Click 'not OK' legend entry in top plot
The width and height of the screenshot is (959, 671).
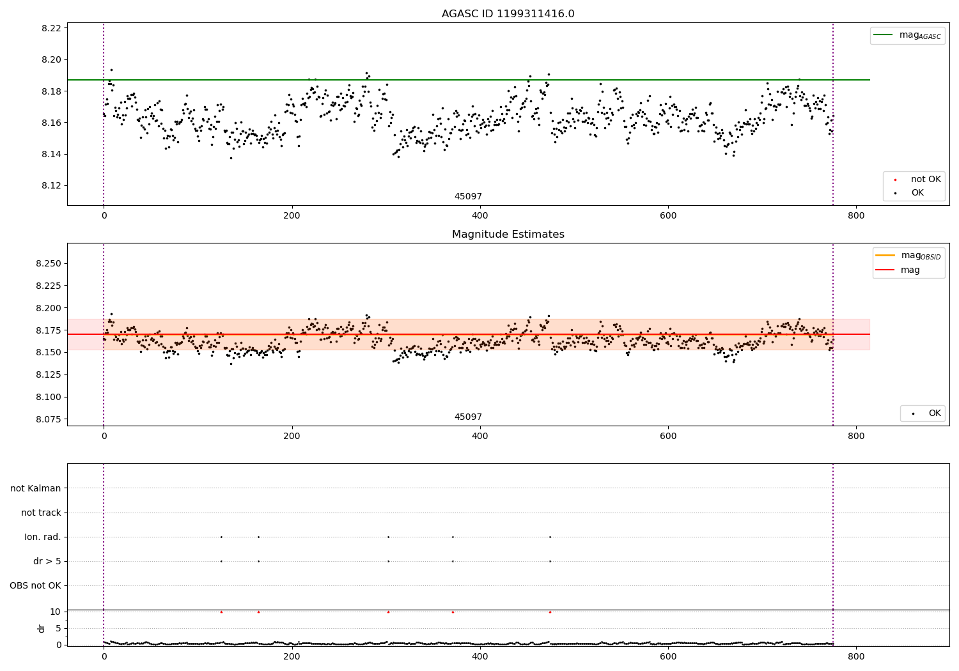917,180
